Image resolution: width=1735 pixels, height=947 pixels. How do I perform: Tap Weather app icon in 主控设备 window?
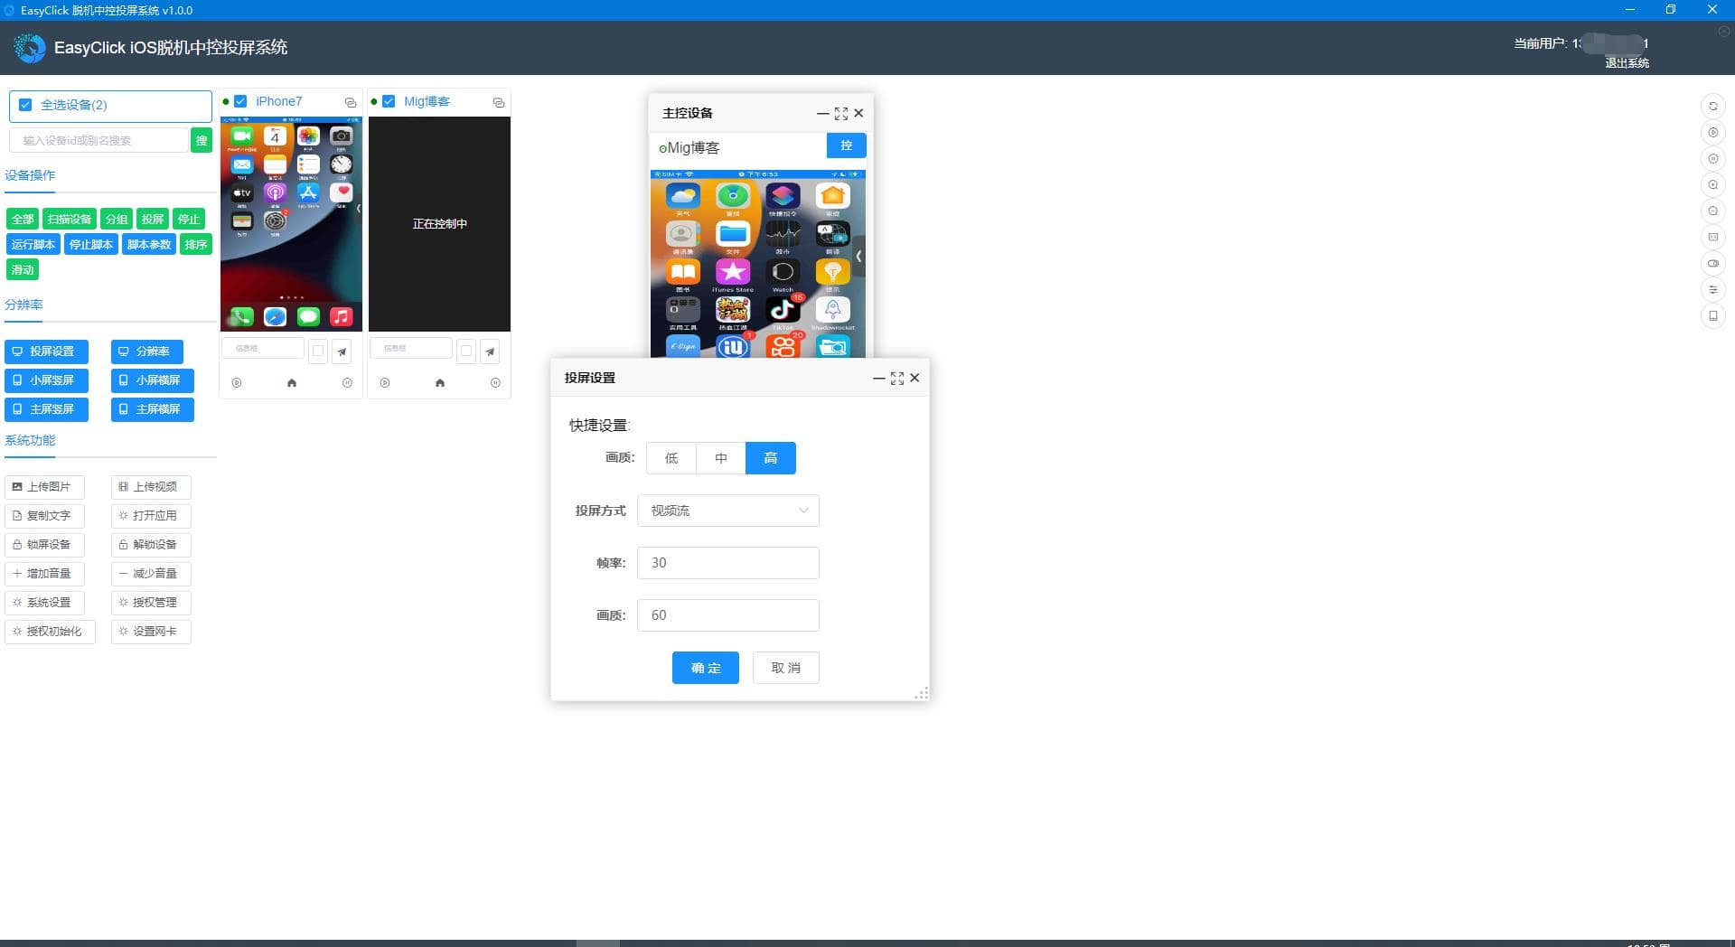tap(683, 196)
